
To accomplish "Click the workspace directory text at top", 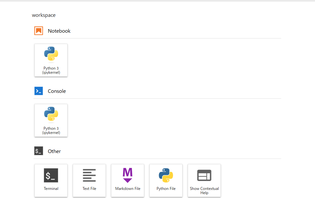I will tap(44, 15).
